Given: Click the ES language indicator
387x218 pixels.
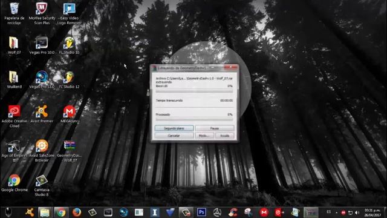Looking at the screenshot, I should [329, 212].
